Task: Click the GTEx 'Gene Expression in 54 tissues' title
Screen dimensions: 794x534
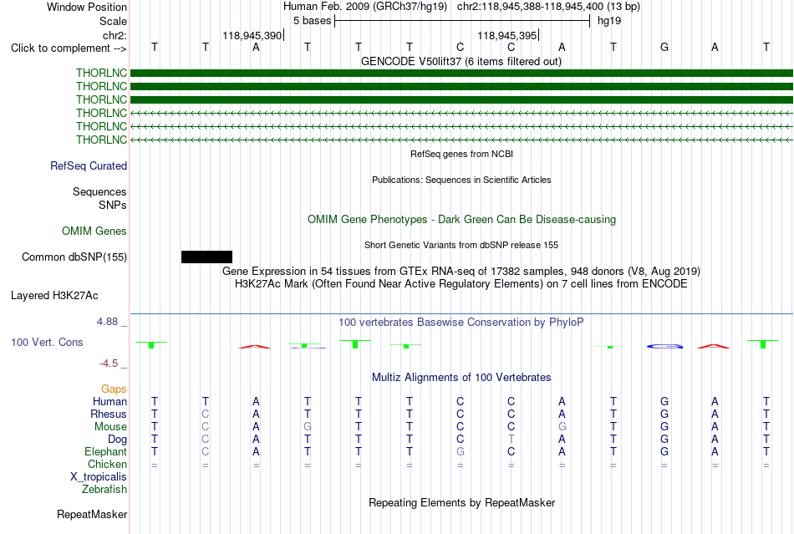Action: coord(461,271)
